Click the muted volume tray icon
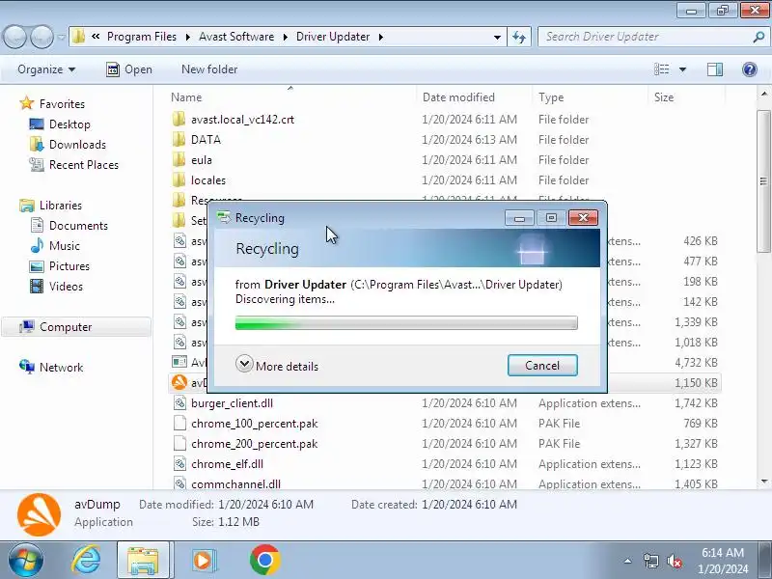The image size is (772, 579). click(x=674, y=561)
